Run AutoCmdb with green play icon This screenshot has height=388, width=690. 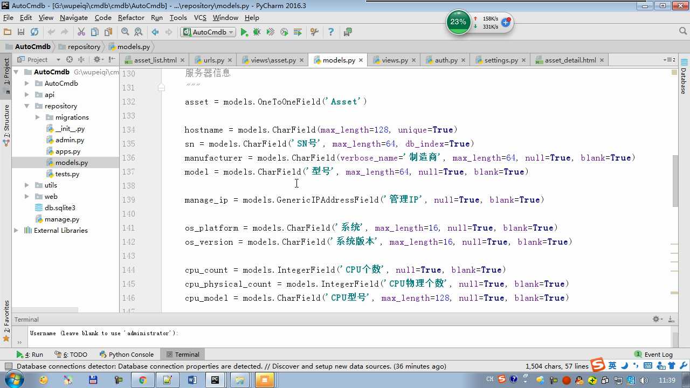(x=244, y=32)
